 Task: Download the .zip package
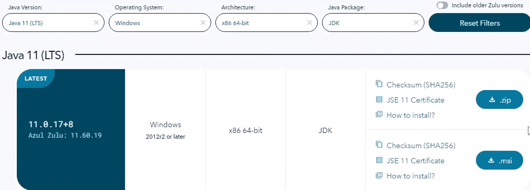[500, 100]
